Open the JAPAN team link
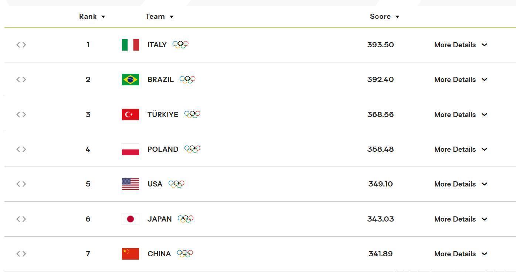This screenshot has height=274, width=516. (x=159, y=219)
